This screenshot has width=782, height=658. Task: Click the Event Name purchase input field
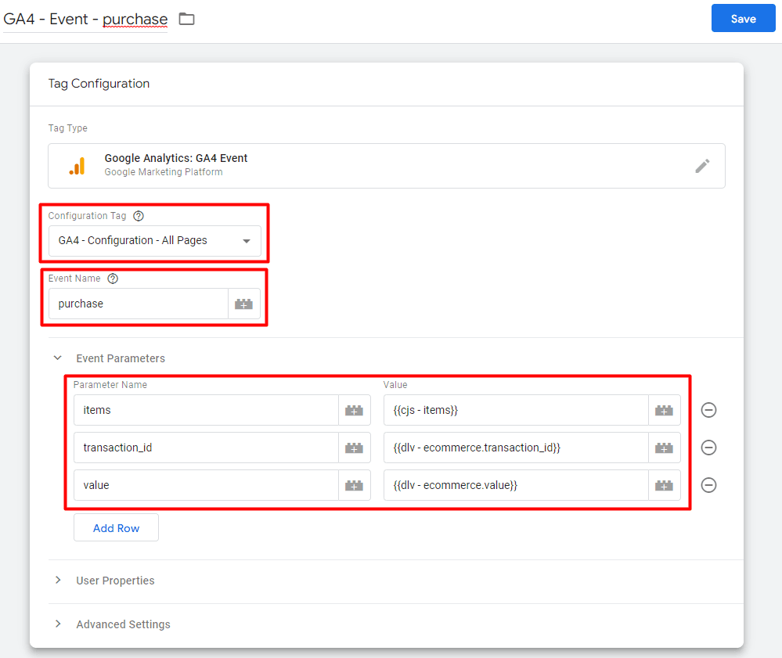pyautogui.click(x=138, y=304)
